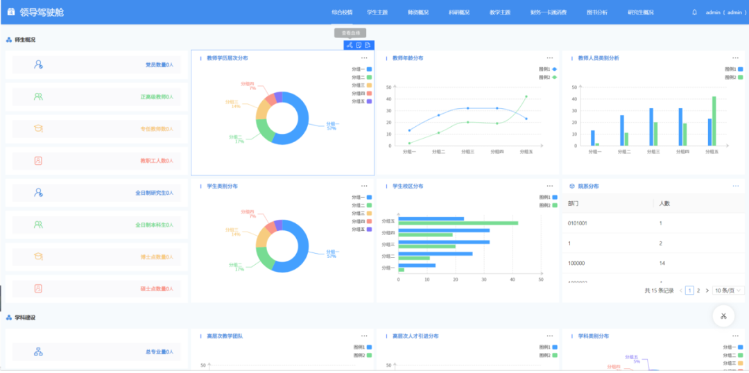The image size is (749, 373).
Task: Open the more menu of 高层次人才引进分布
Action: click(x=550, y=336)
